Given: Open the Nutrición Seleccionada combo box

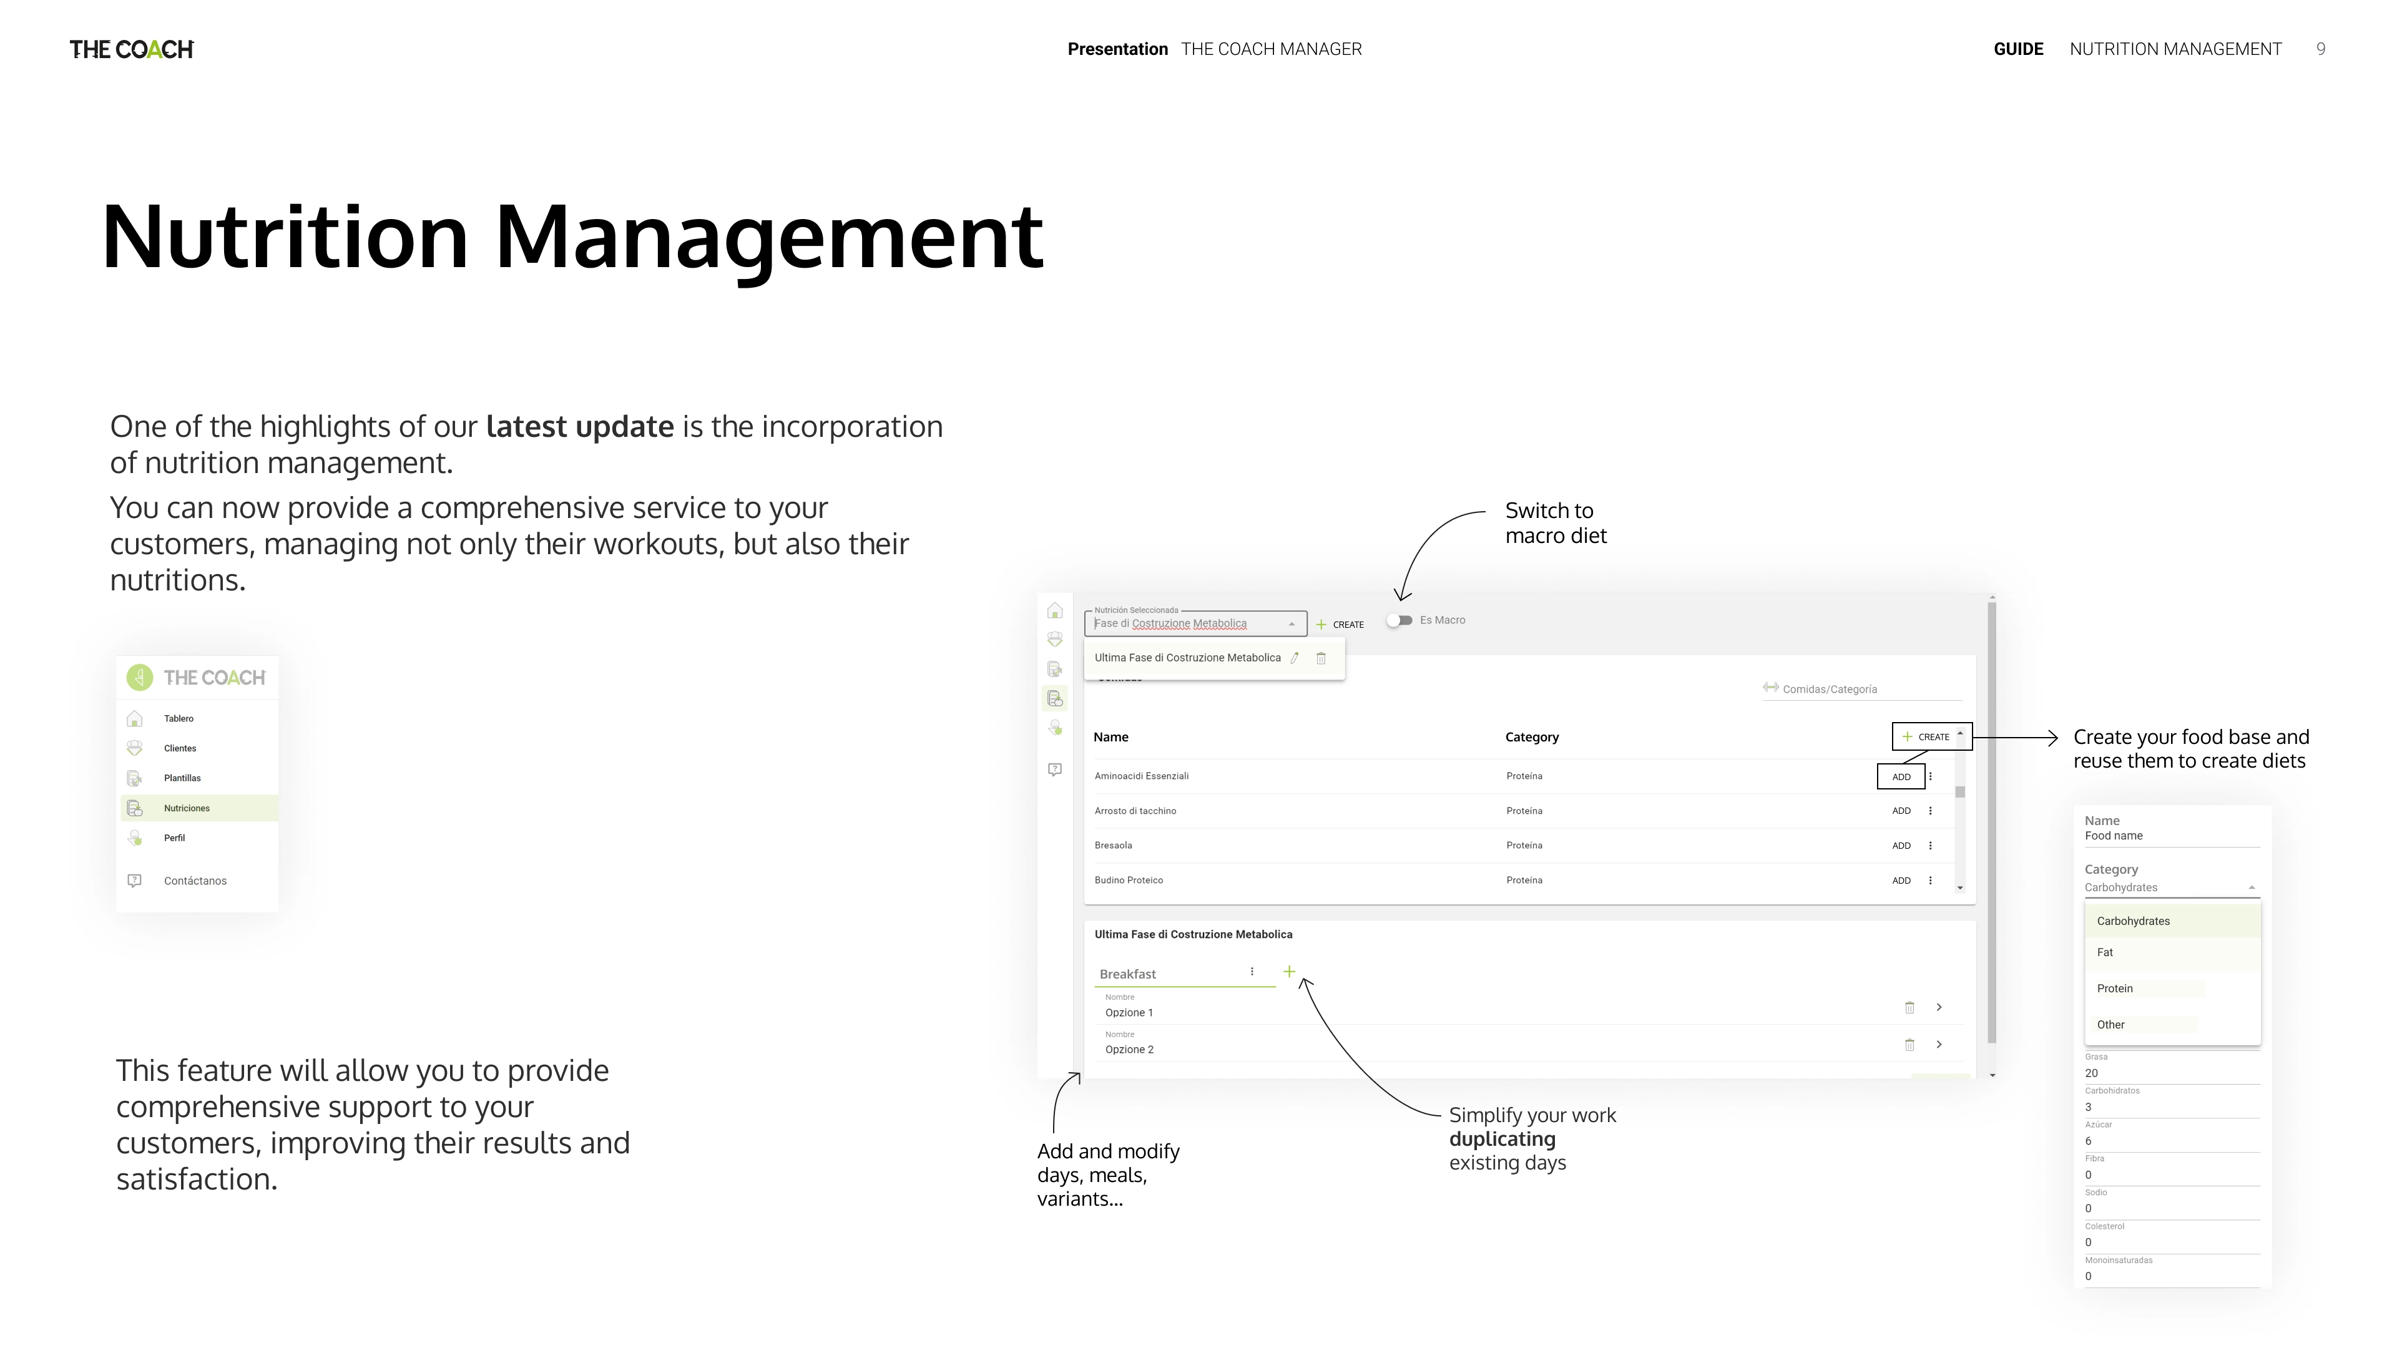Looking at the screenshot, I should 1195,623.
